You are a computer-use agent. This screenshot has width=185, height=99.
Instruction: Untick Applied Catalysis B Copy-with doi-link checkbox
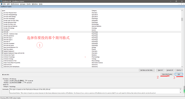(2, 53)
